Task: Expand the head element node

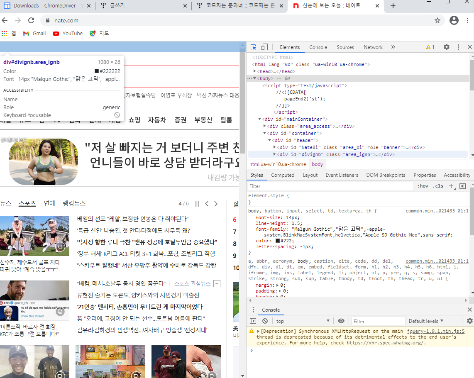Action: click(x=254, y=71)
